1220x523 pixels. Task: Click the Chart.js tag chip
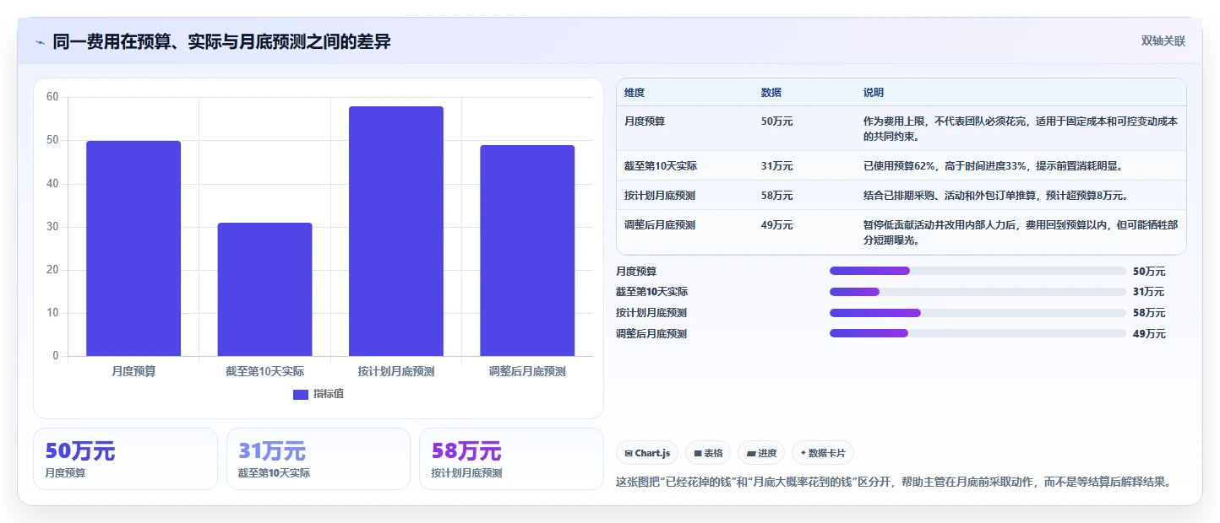click(647, 453)
